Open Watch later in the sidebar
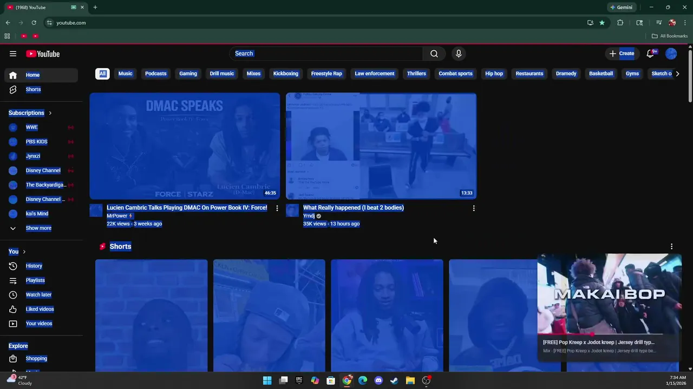 click(41, 295)
